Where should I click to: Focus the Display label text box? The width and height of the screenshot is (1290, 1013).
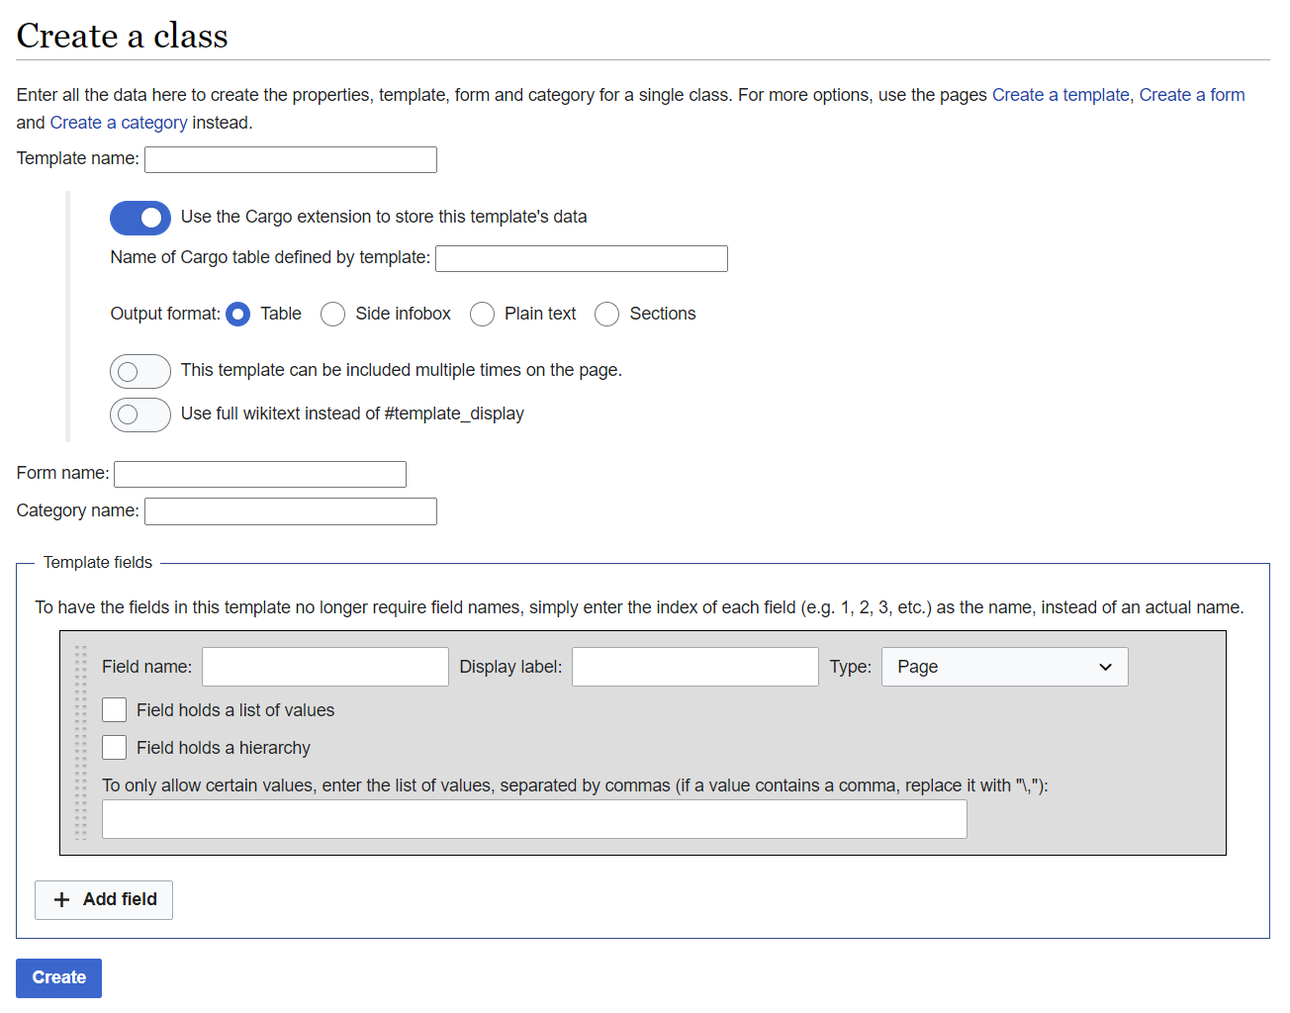(694, 667)
